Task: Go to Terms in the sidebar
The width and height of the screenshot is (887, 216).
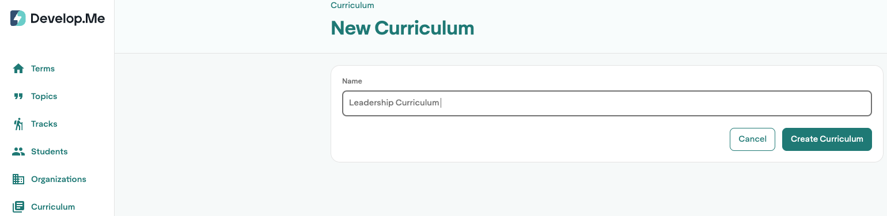Action: 43,69
